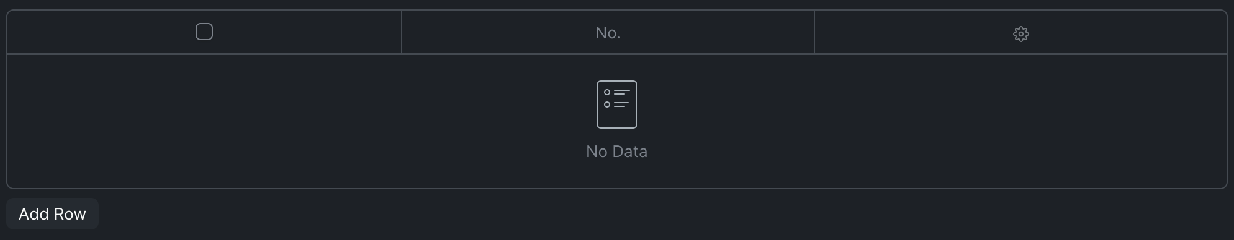Show table settings via the gear
The width and height of the screenshot is (1234, 240).
coord(1020,33)
